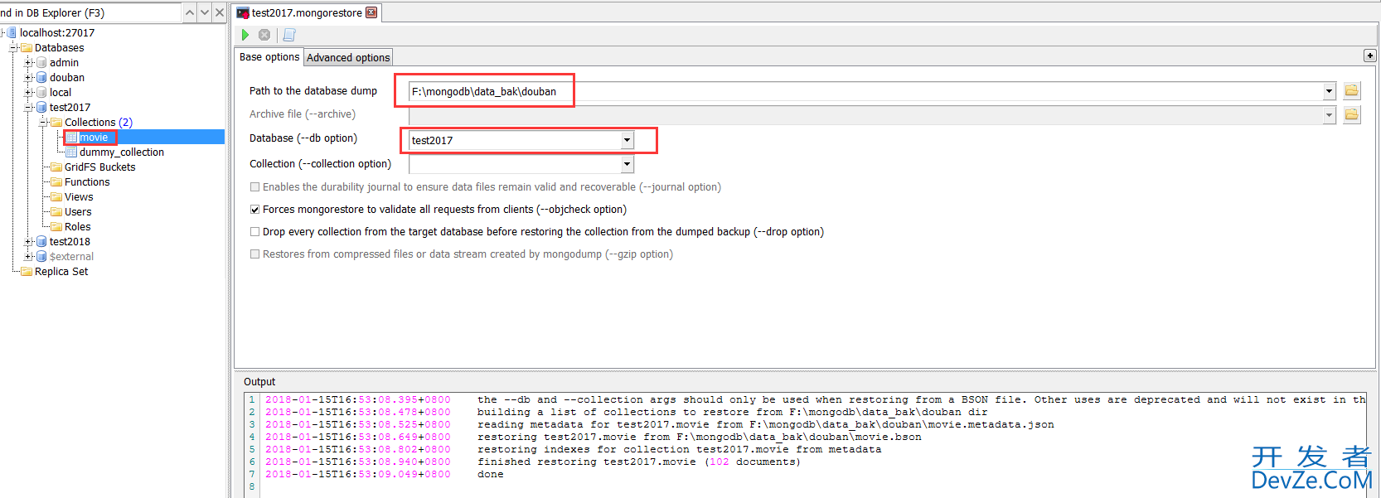Uncheck the --objcheck validation option

tap(255, 210)
